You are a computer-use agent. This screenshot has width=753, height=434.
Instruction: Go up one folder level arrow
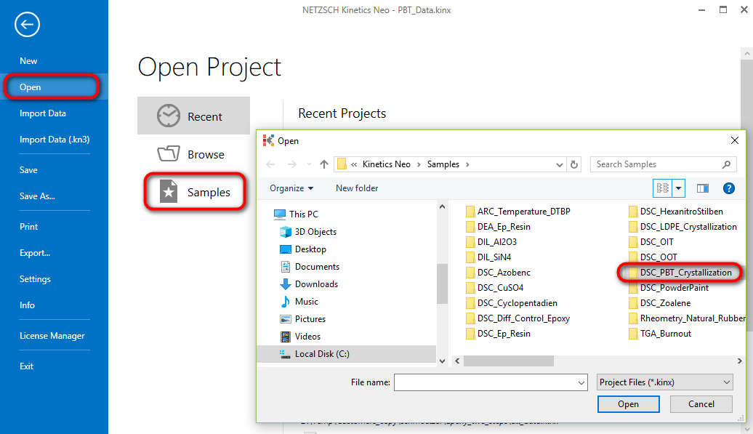(324, 164)
